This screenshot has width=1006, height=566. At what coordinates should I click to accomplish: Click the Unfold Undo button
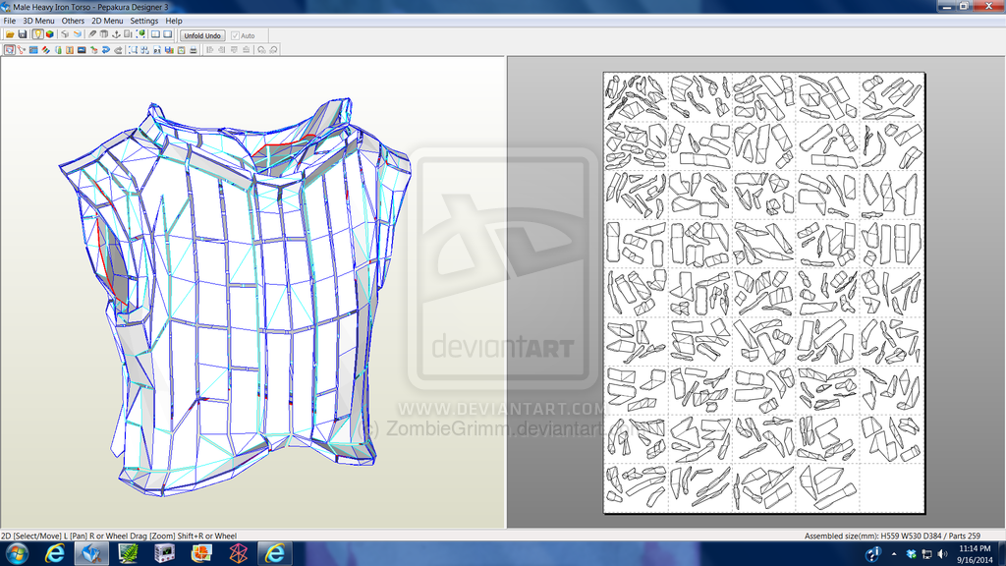coord(202,35)
